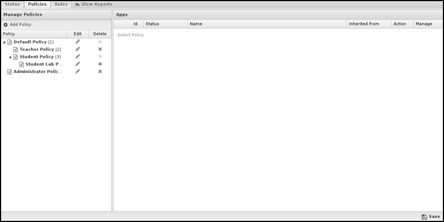Viewport: 444px width, 222px height.
Task: Select Student Policy [3] in tree
Action: [x=40, y=57]
